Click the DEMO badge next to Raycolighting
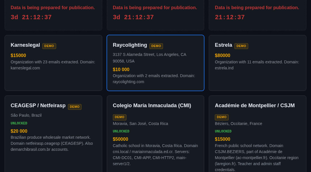Image resolution: width=311 pixels, height=172 pixels. (156, 46)
